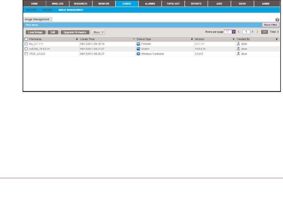Click the Wireless Controller device icon
Screen dimensions: 283x199
coord(139,54)
